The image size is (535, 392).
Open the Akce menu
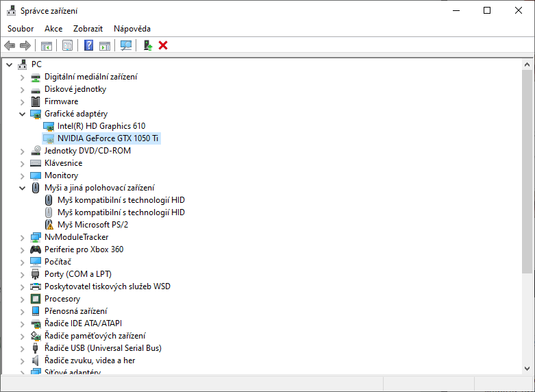point(53,29)
